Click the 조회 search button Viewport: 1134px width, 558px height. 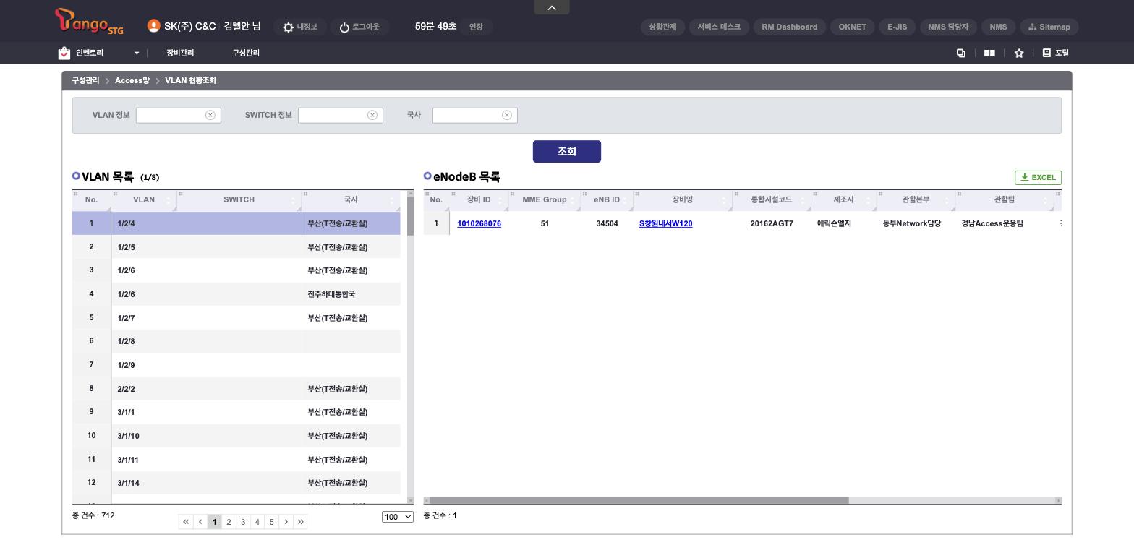point(567,151)
